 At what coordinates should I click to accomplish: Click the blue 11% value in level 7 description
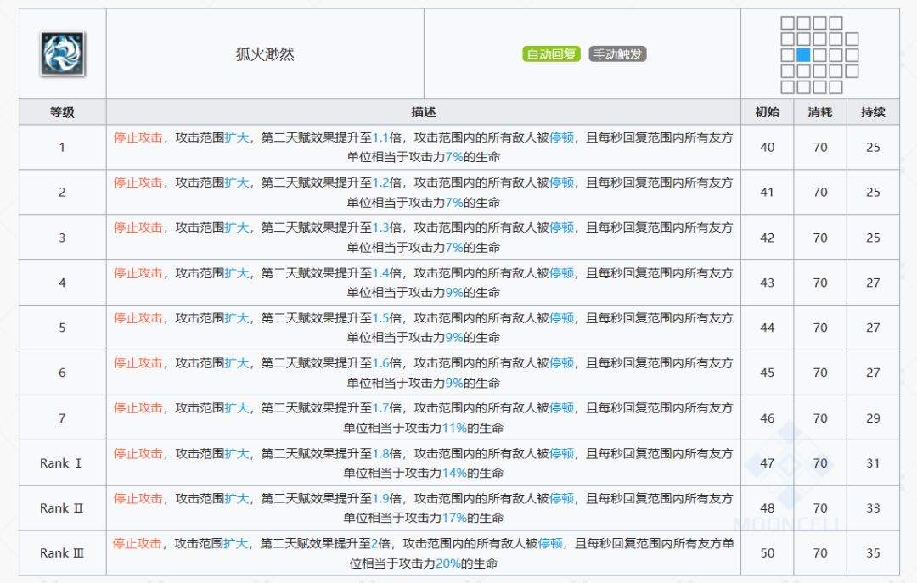tap(453, 428)
